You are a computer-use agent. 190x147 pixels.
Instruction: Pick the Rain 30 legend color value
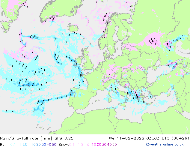[x=44, y=145]
